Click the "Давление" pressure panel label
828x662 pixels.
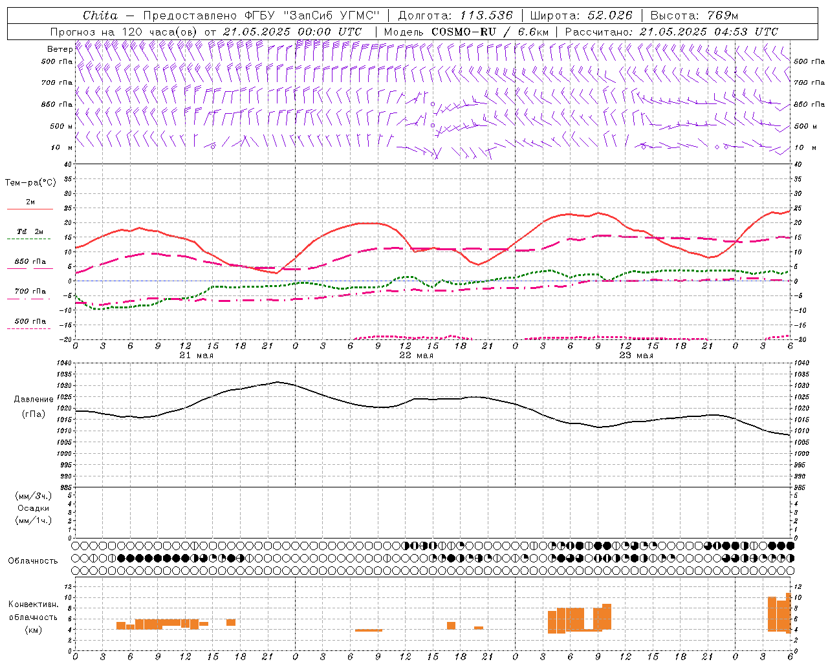click(x=34, y=399)
